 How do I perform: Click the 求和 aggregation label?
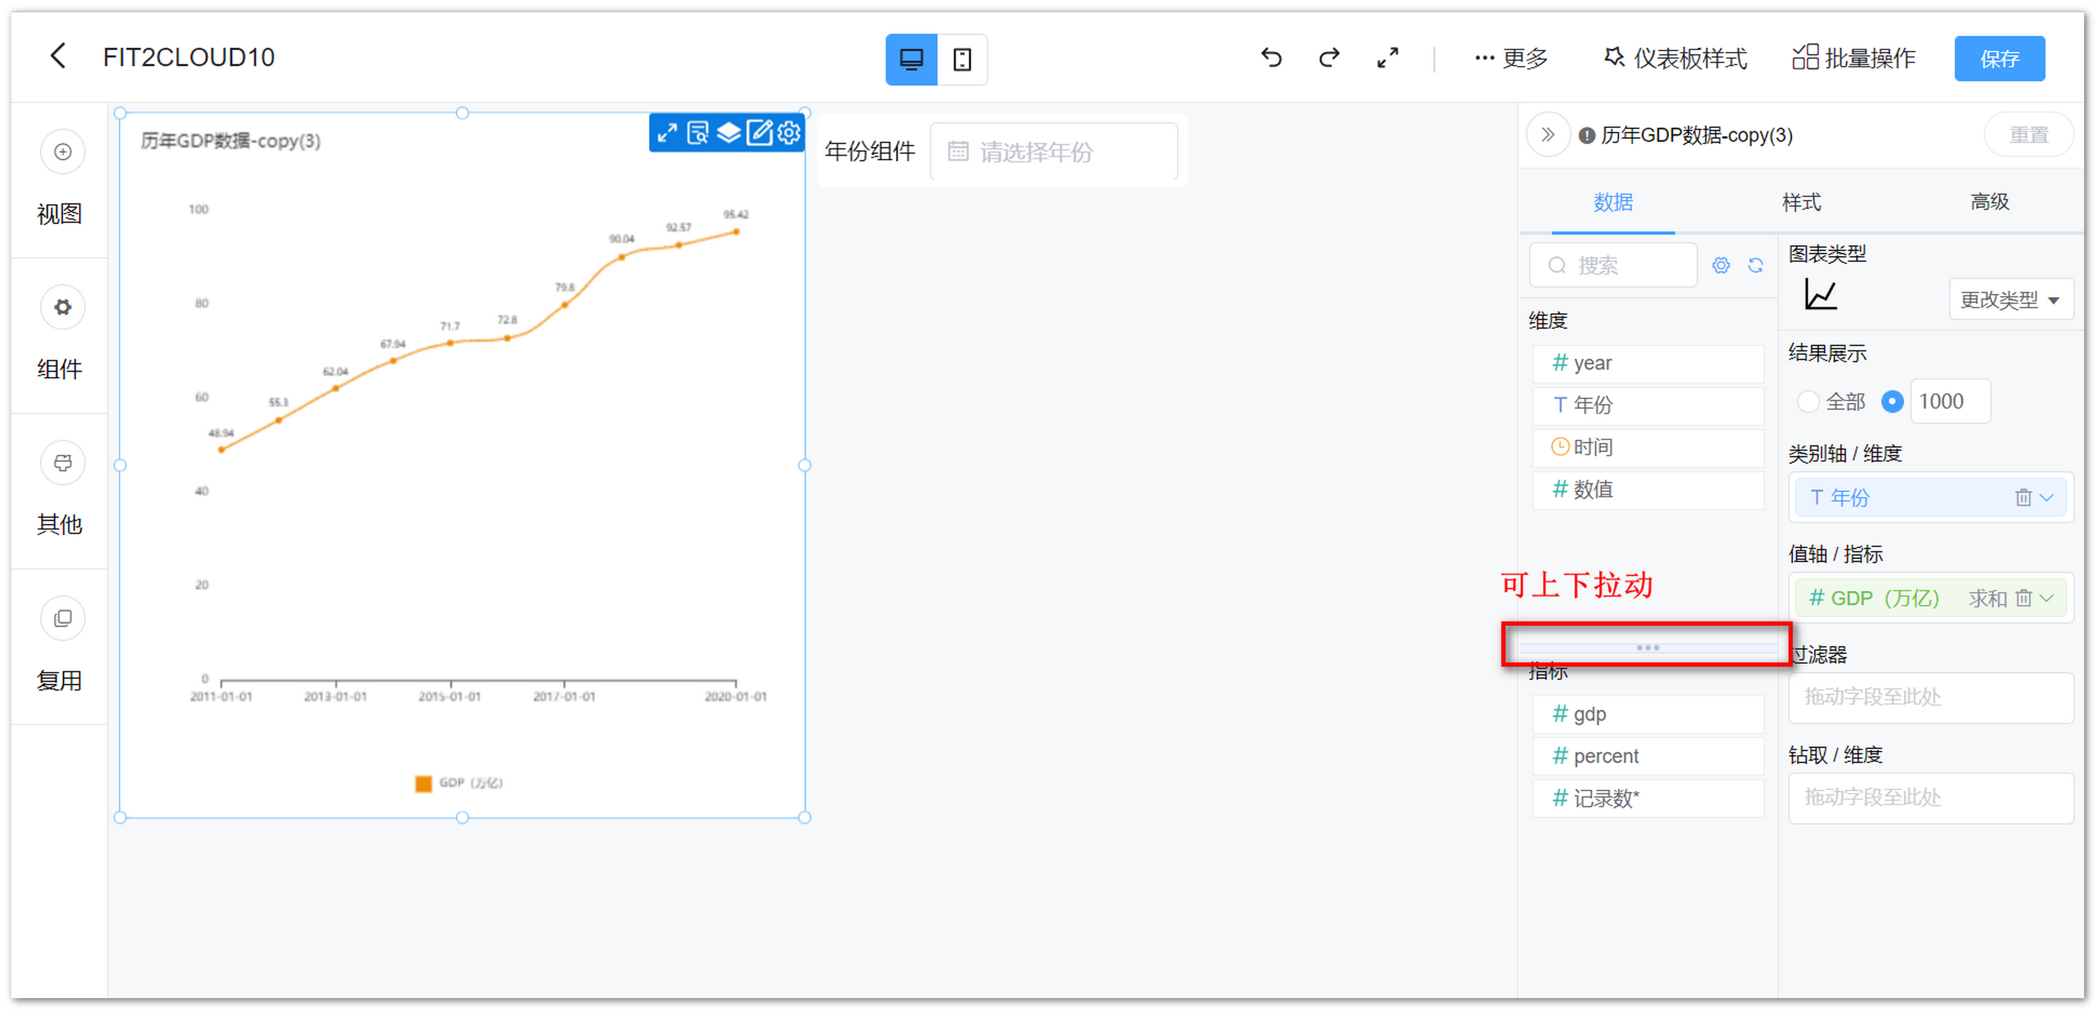tap(1987, 599)
